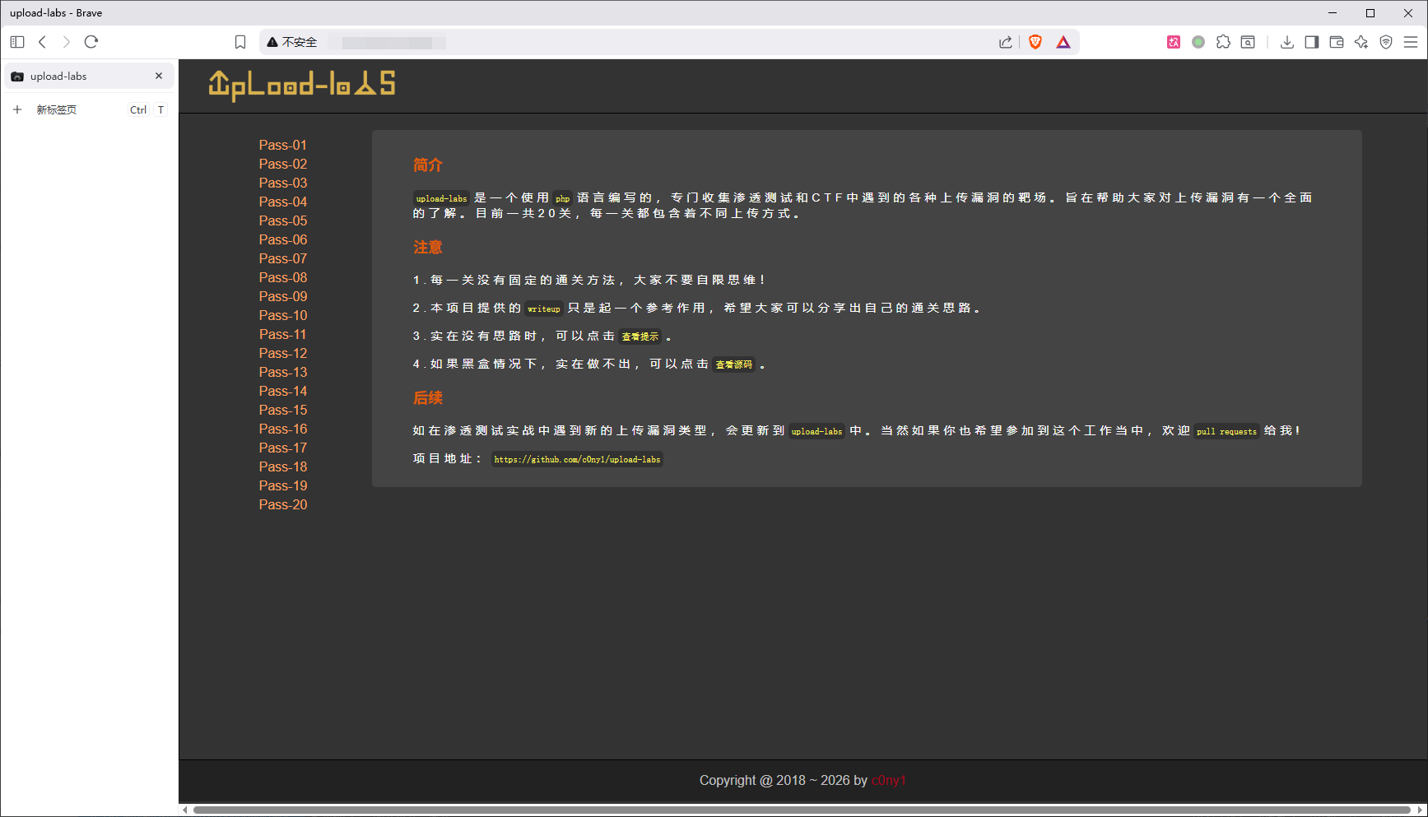Open the Extensions puzzle icon

pyautogui.click(x=1224, y=42)
